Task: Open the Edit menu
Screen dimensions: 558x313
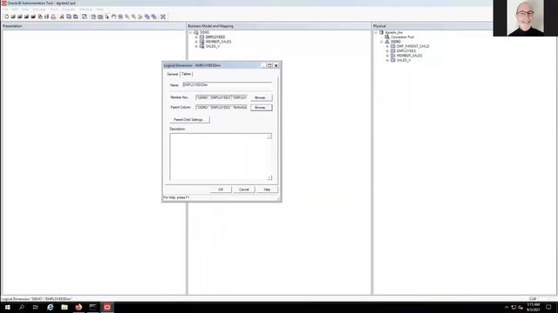Action: (15, 10)
